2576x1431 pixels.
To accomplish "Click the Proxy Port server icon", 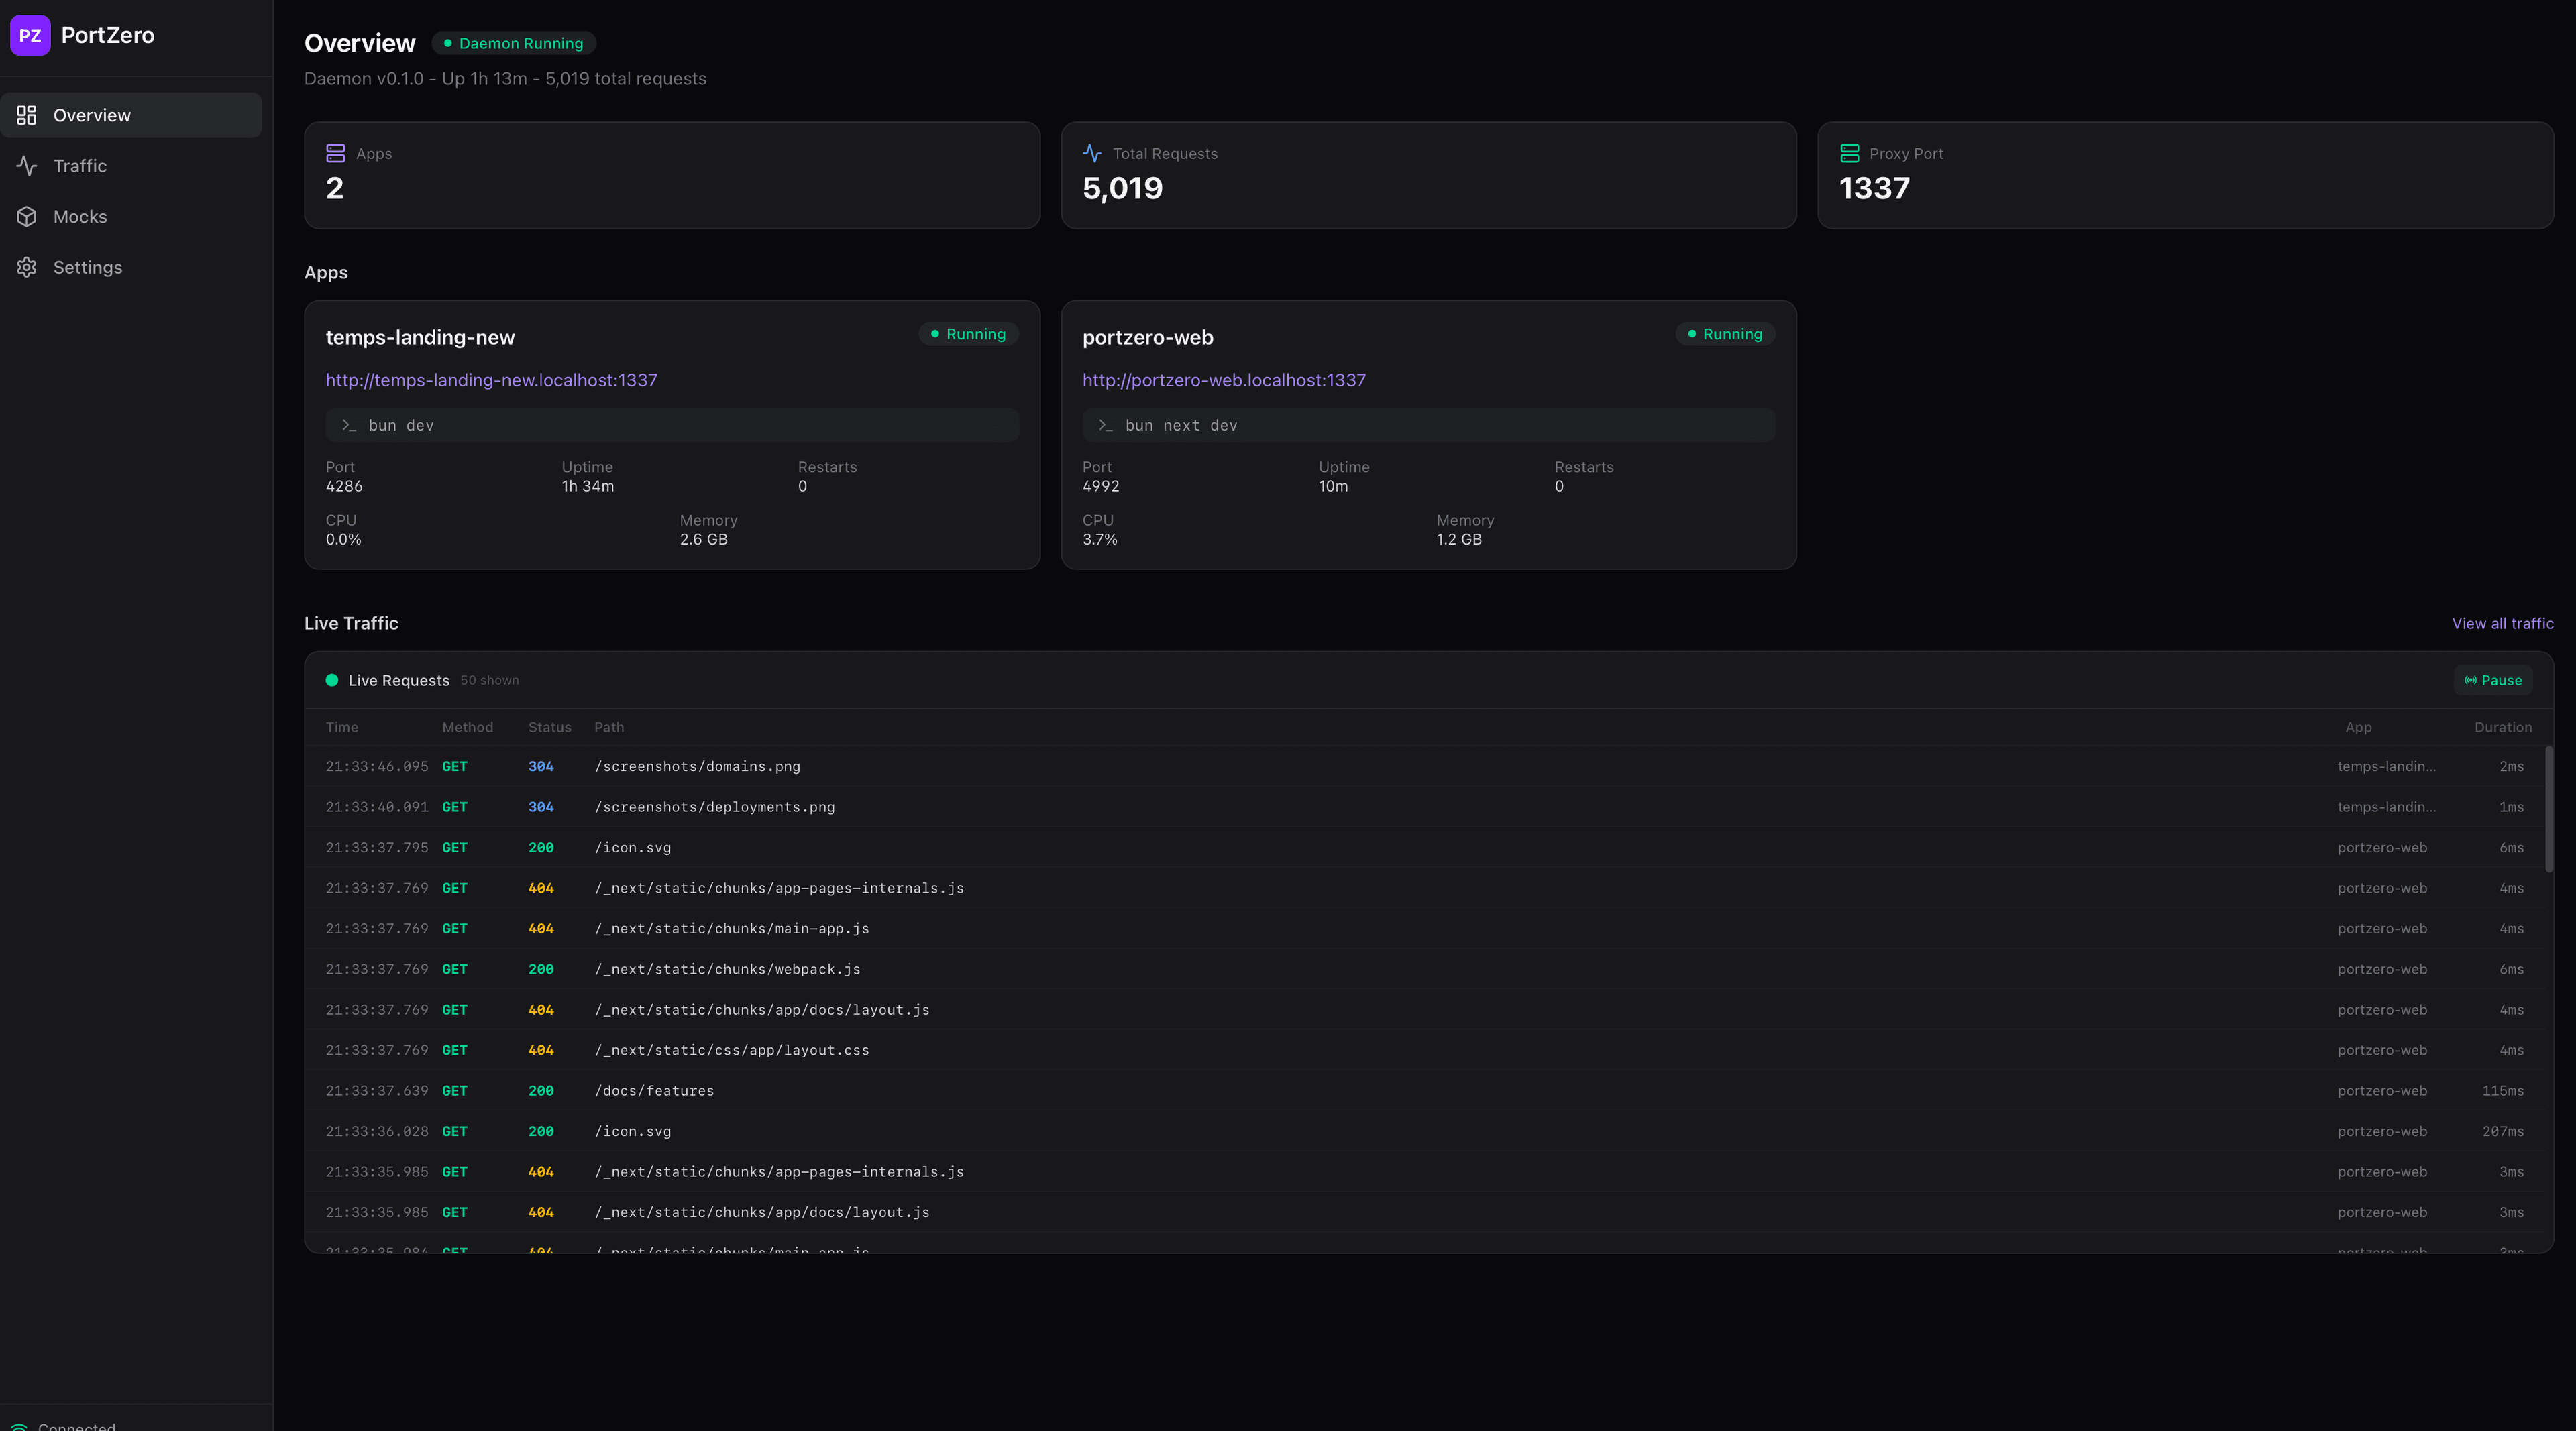I will click(x=1848, y=153).
